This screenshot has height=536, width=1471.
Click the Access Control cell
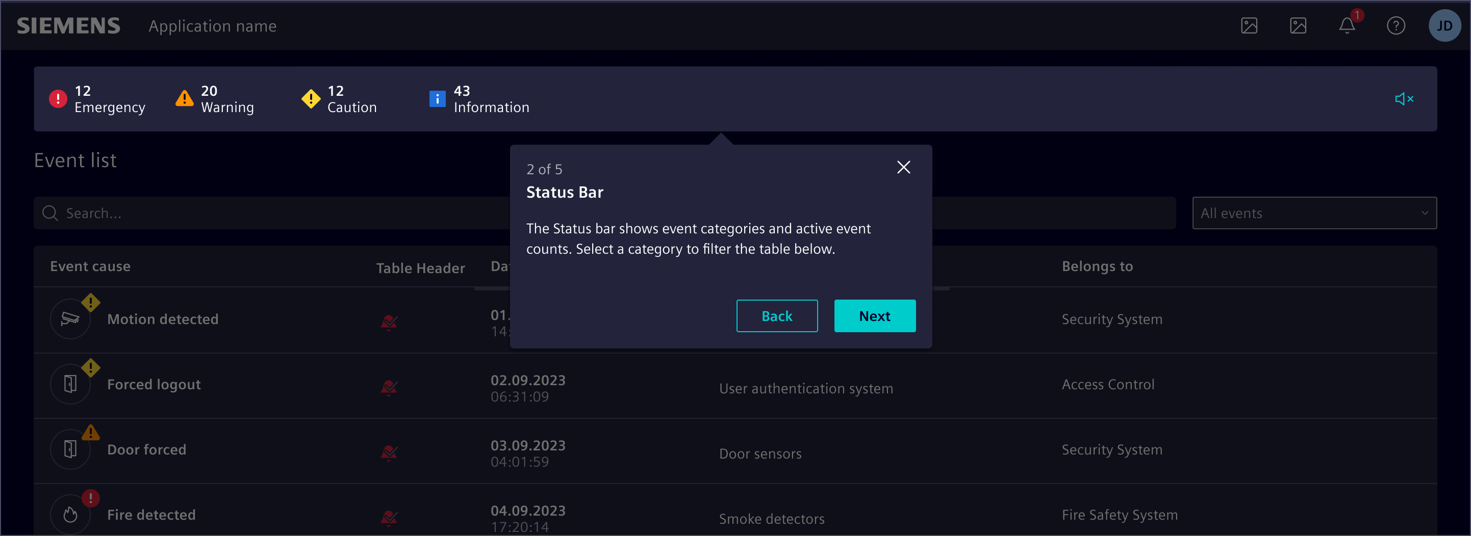click(1108, 384)
